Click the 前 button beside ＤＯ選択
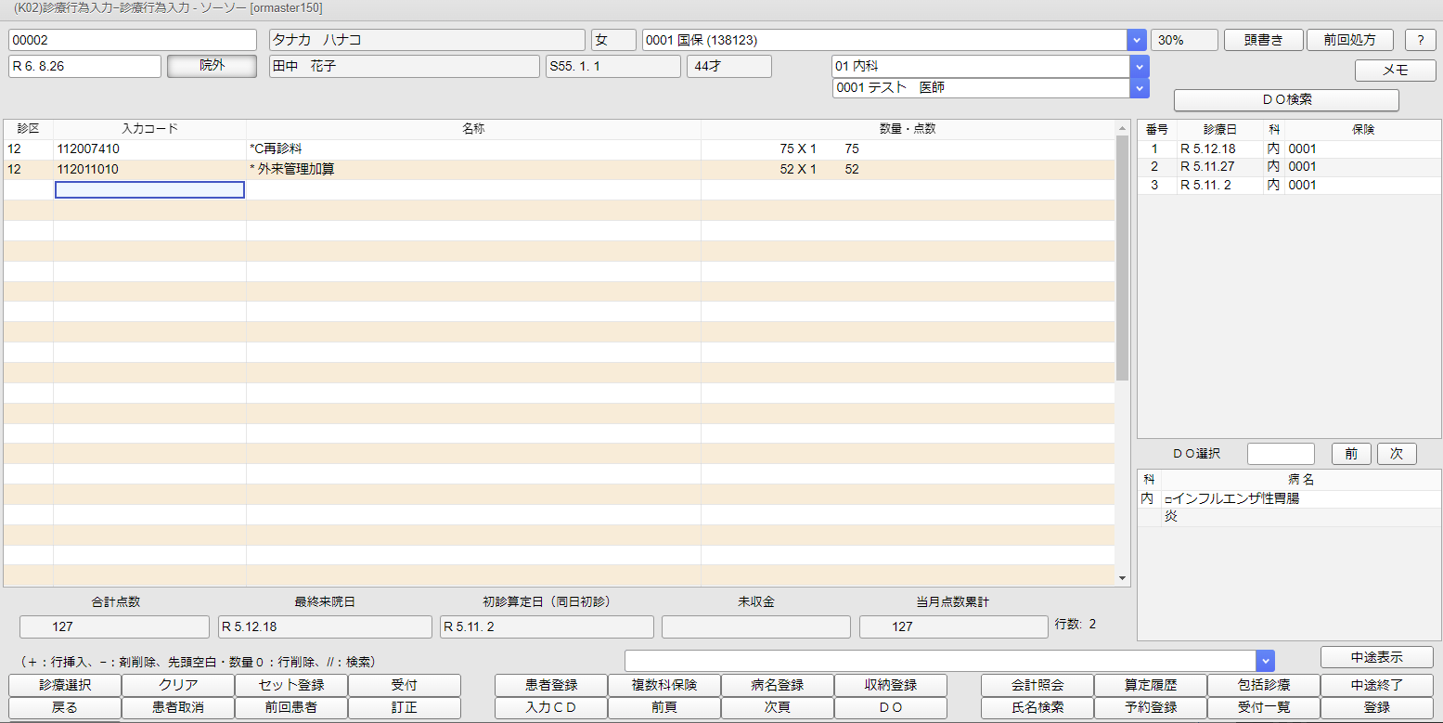 pos(1350,454)
